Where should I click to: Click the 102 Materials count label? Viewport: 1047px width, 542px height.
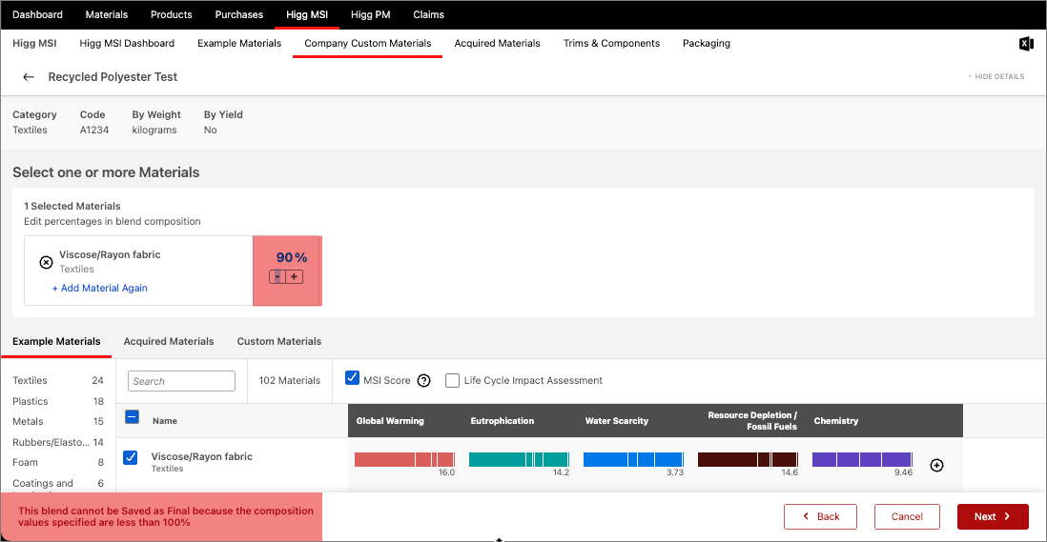coord(290,381)
